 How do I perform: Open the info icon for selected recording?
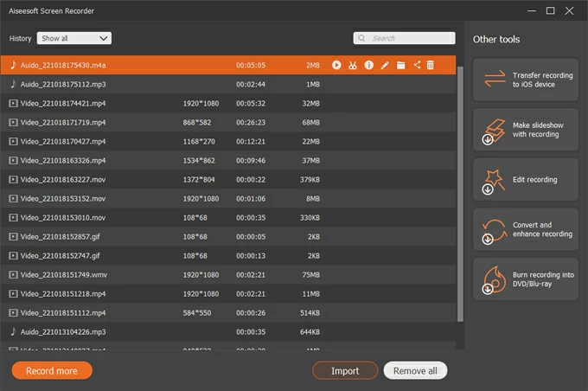point(369,65)
